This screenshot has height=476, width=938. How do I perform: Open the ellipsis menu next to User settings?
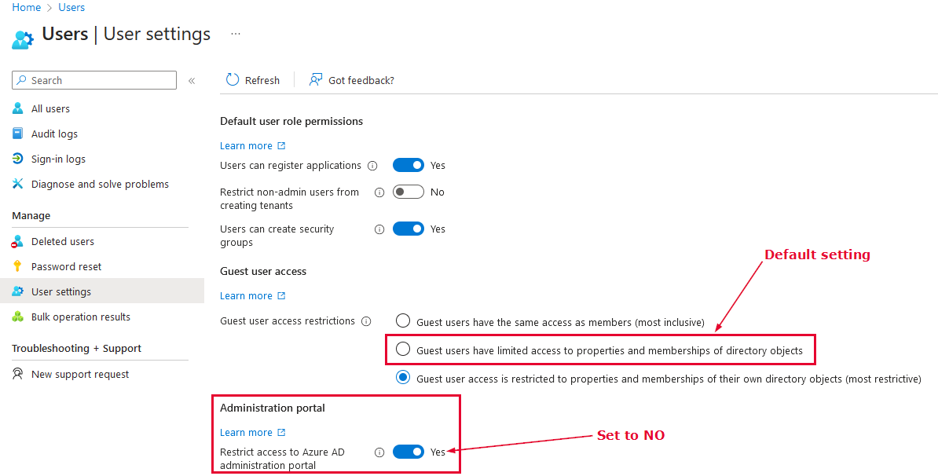click(x=235, y=33)
